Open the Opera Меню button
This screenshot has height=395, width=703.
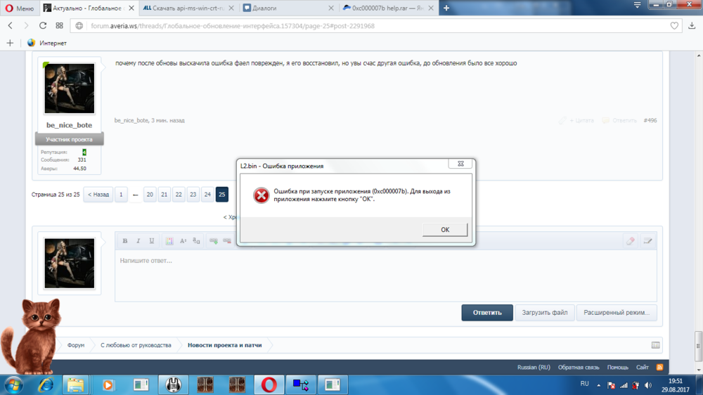19,8
